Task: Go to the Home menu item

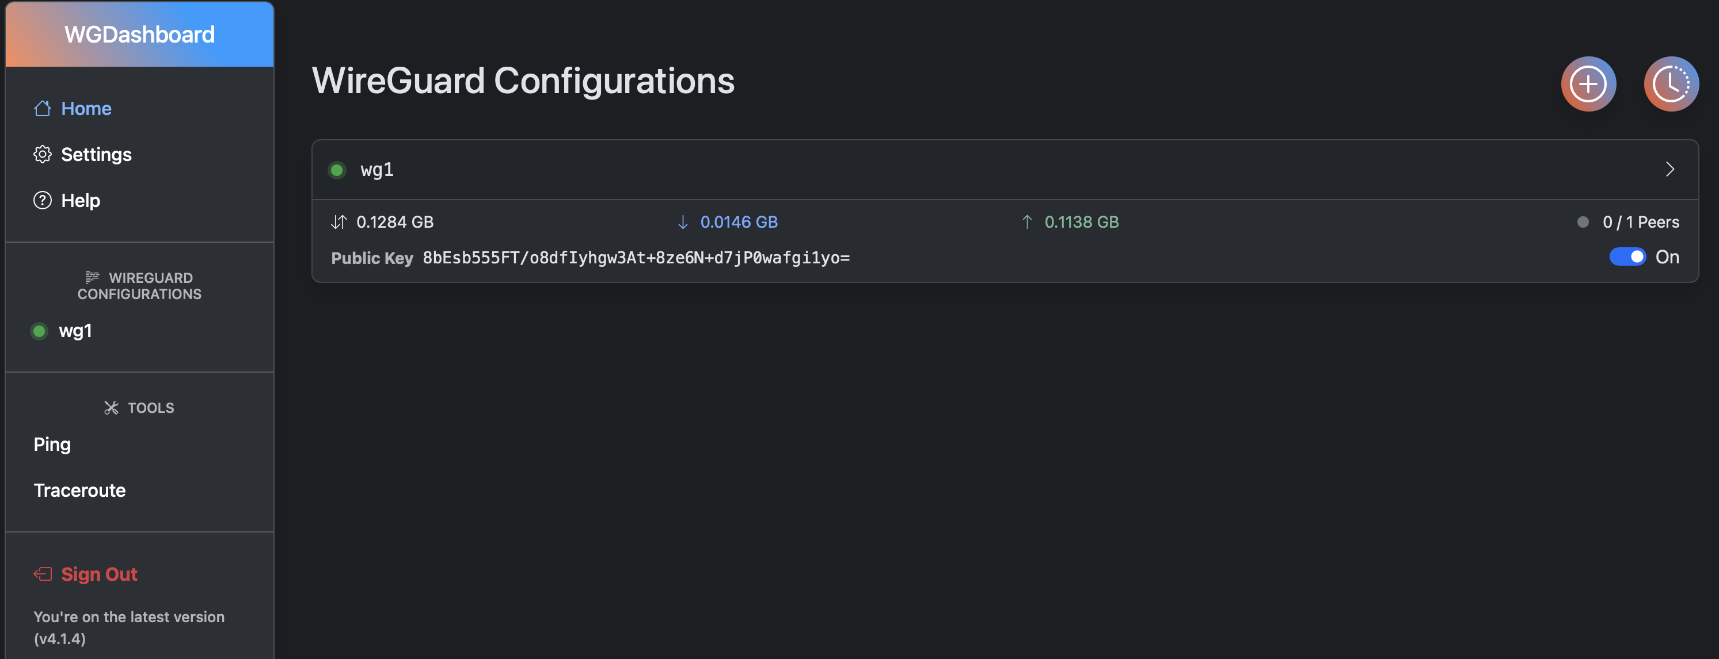Action: 86,109
